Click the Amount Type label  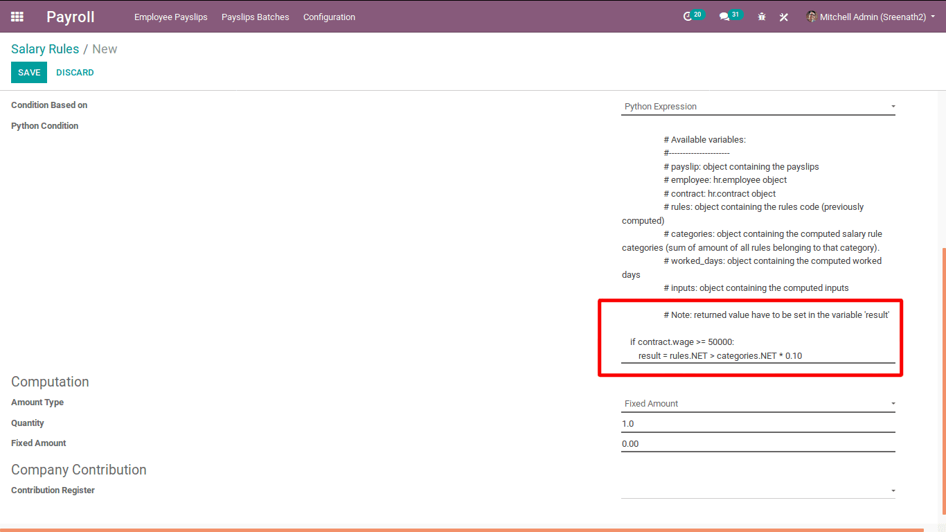37,402
